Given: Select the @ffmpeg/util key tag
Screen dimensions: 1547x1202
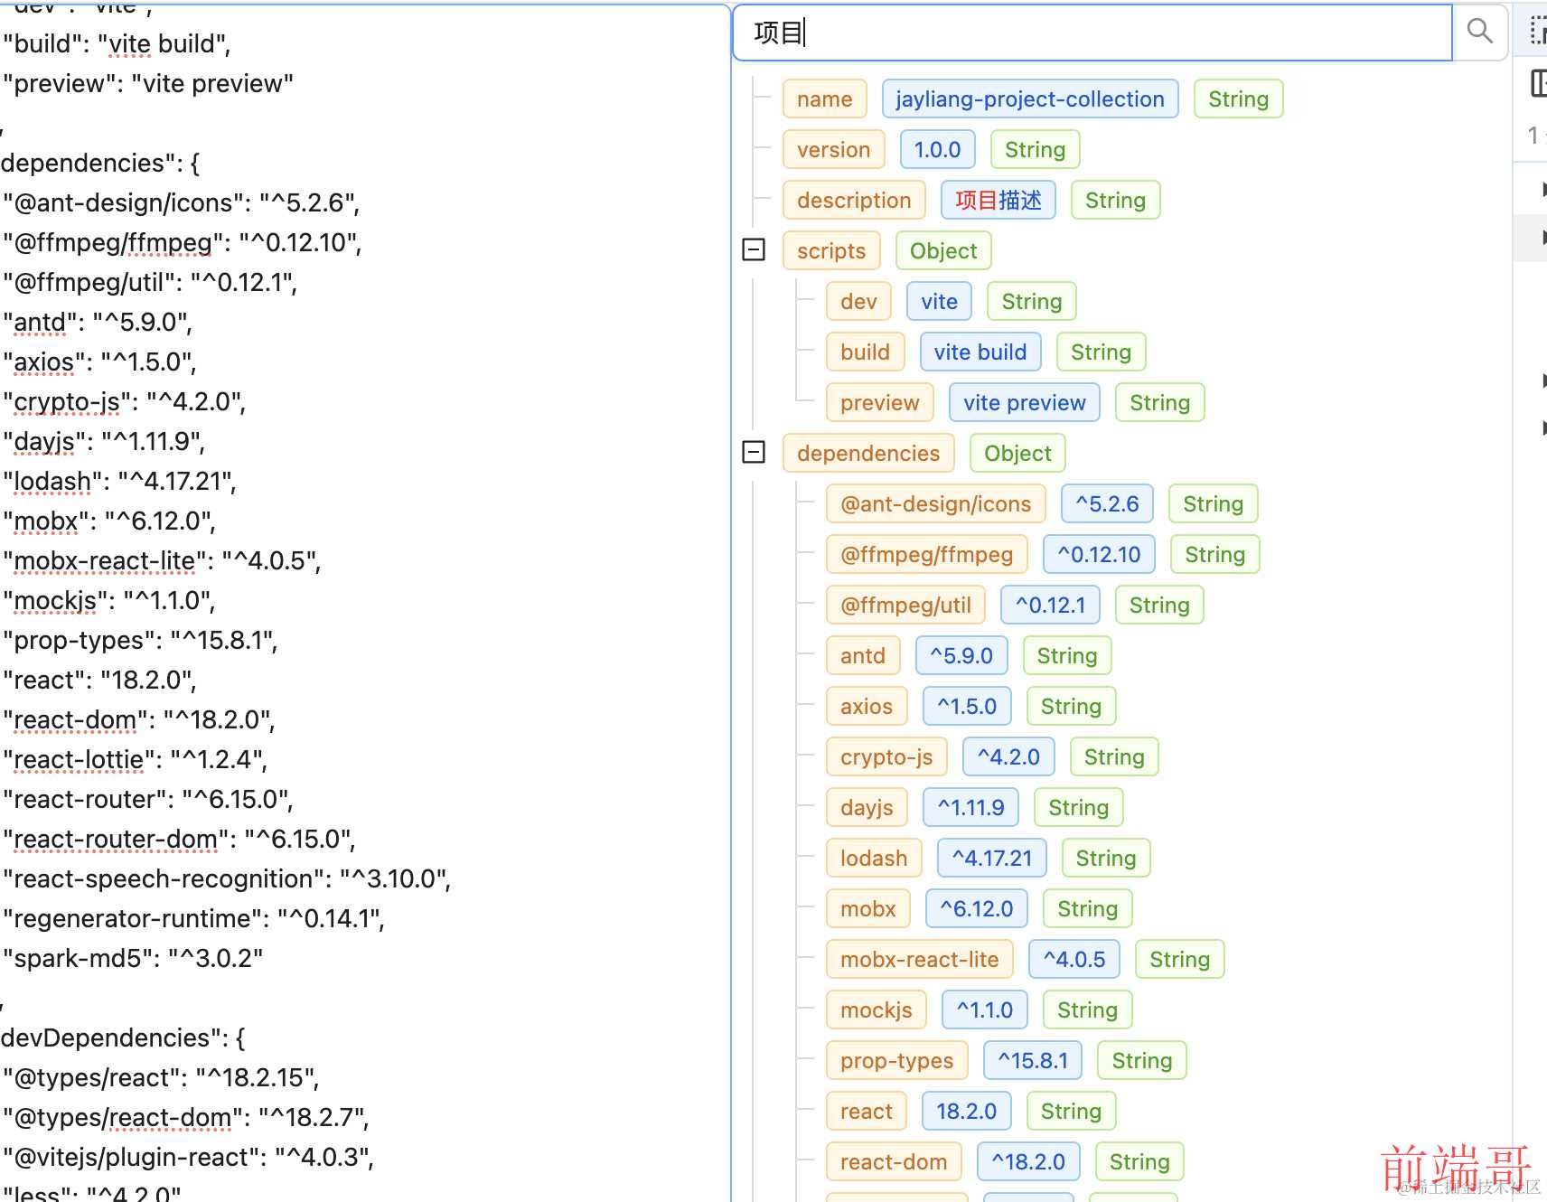Looking at the screenshot, I should click(x=906, y=605).
